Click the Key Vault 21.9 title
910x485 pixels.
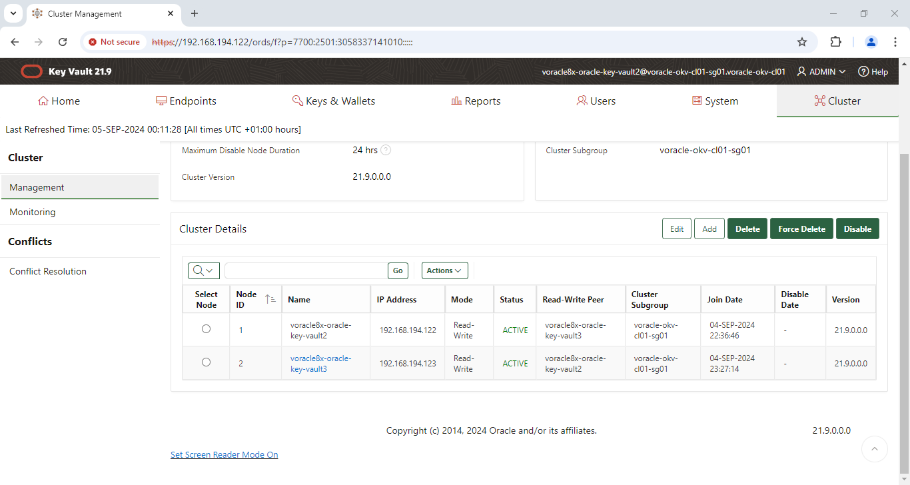(80, 71)
